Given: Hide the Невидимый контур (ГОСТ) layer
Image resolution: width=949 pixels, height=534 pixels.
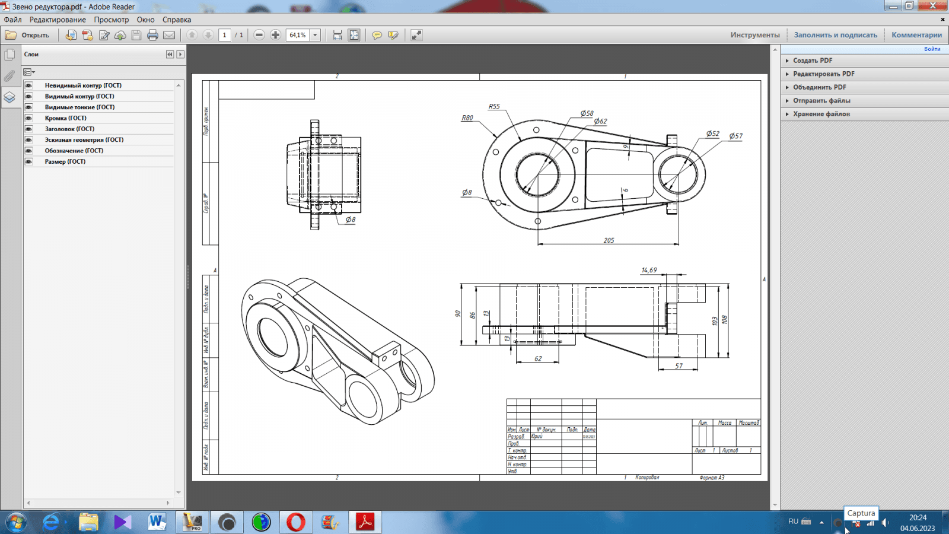Looking at the screenshot, I should (28, 85).
